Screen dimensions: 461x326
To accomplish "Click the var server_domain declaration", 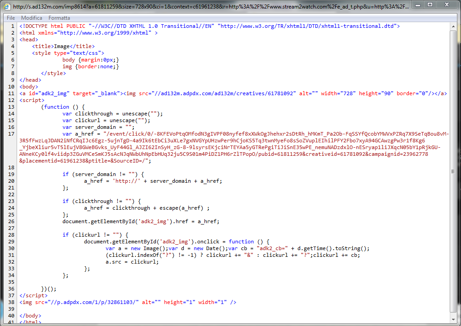I will [x=98, y=128].
